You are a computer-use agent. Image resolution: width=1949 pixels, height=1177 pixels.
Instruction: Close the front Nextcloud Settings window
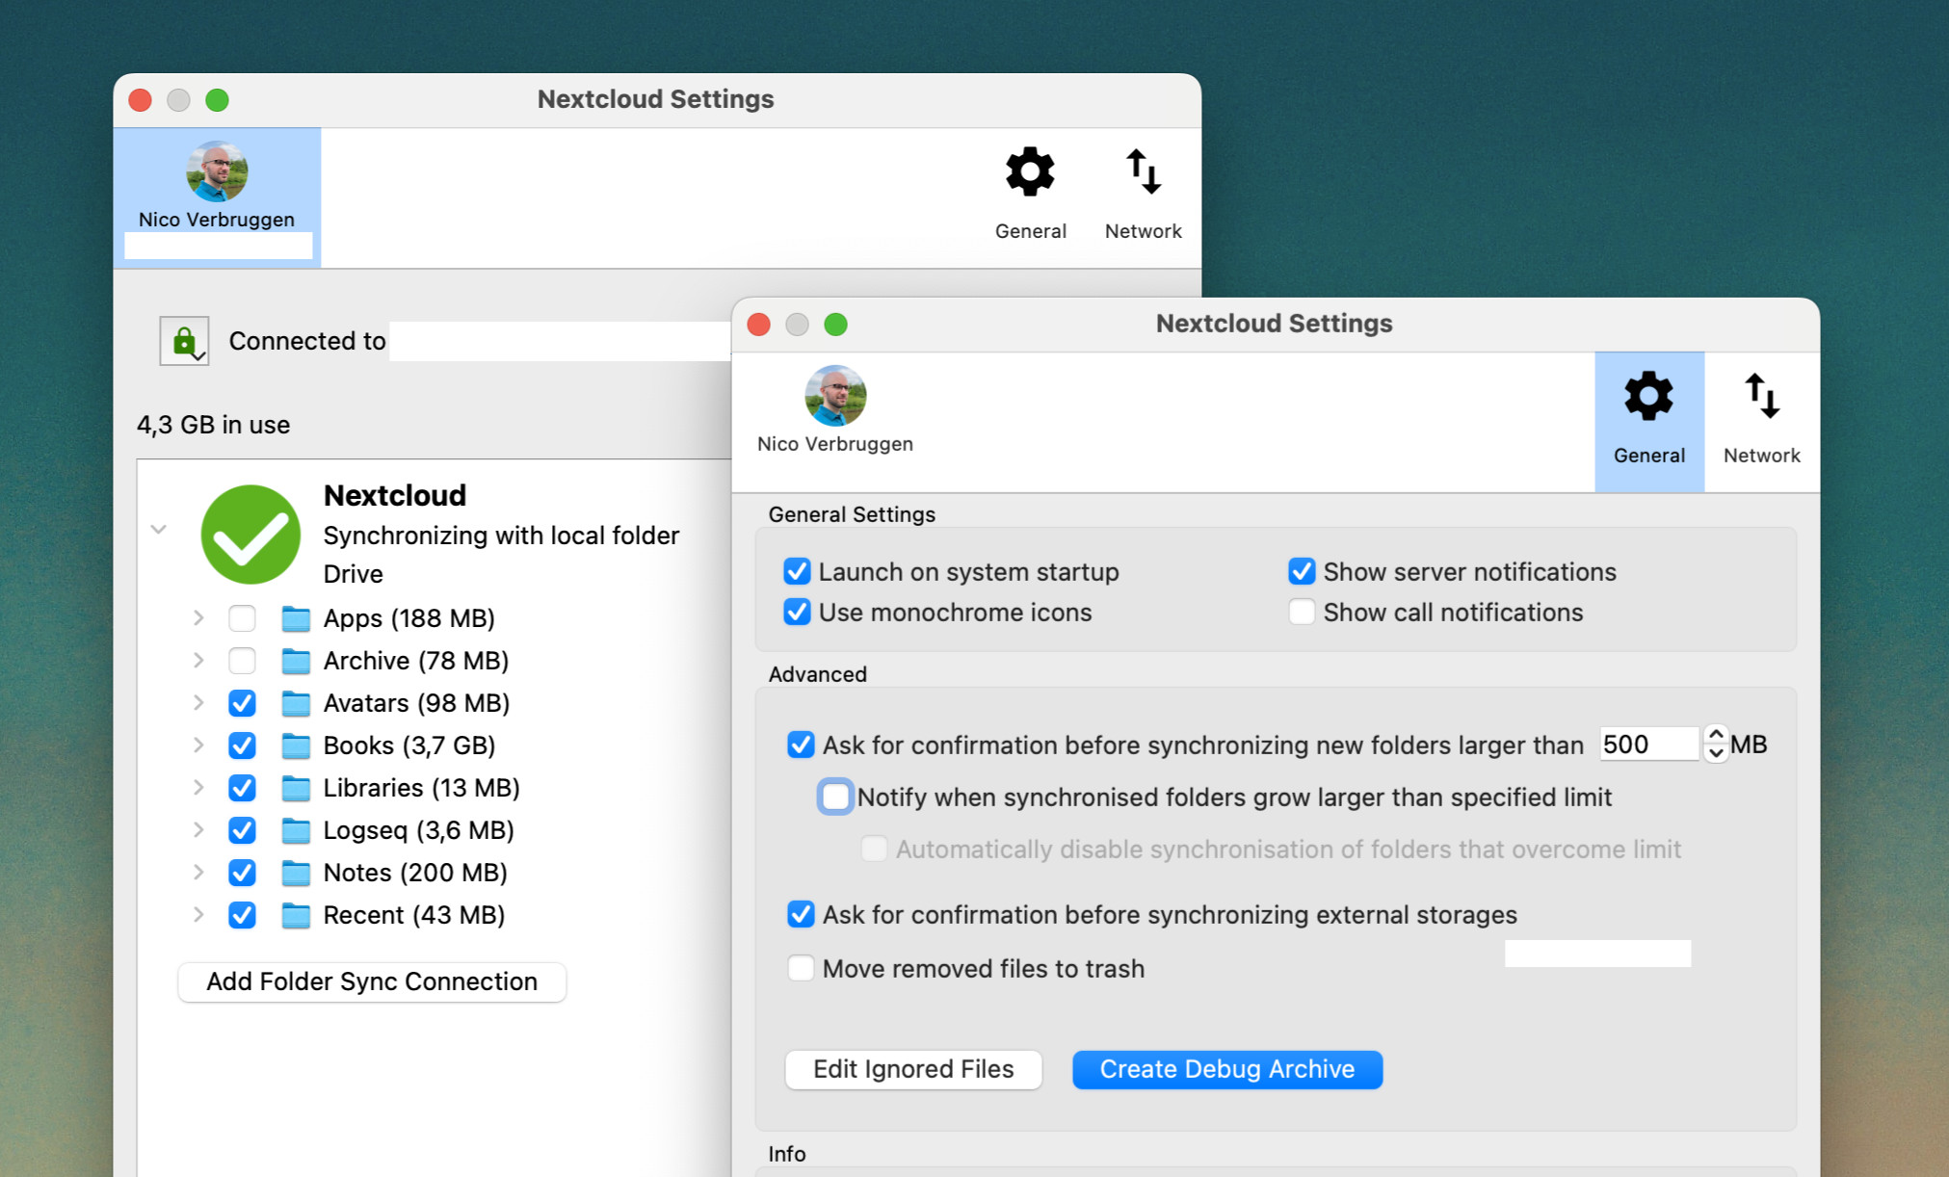(x=759, y=325)
